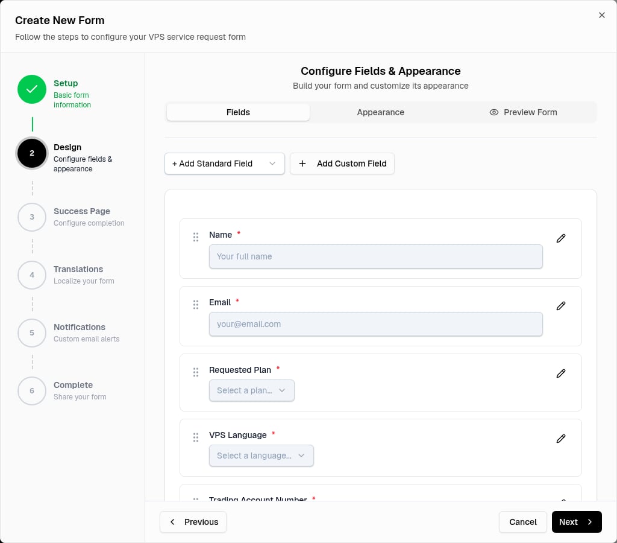
Task: Click the drag handle beside Email field
Action: tap(196, 305)
